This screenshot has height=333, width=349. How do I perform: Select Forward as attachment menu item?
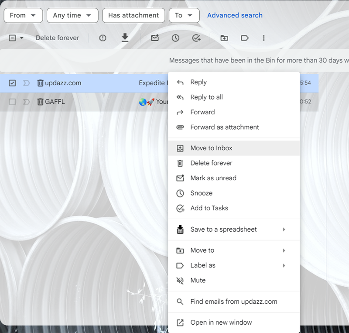(234, 127)
